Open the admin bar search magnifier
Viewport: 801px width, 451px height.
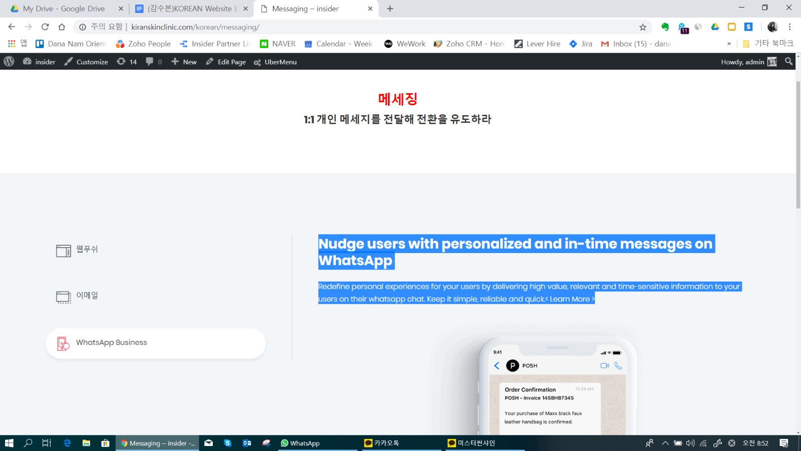(788, 62)
